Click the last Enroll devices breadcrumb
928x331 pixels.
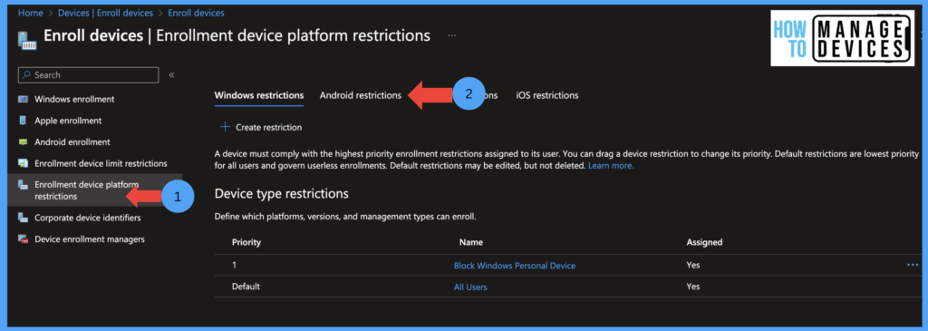(x=196, y=13)
